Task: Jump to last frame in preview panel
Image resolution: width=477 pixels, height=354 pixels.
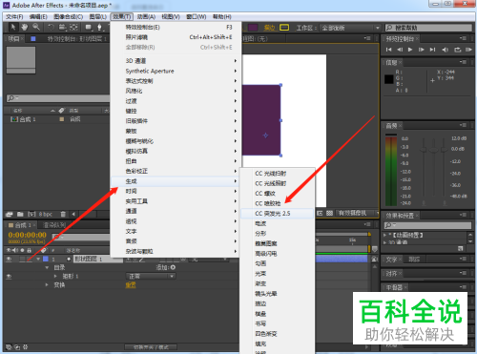Action: [x=432, y=50]
